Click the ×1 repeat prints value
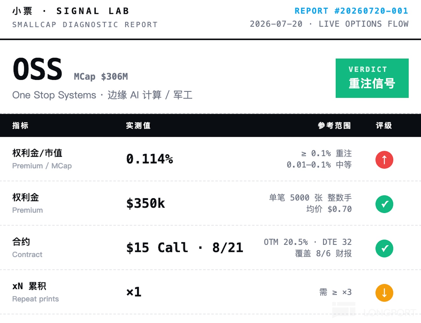The height and width of the screenshot is (323, 421). pos(134,292)
